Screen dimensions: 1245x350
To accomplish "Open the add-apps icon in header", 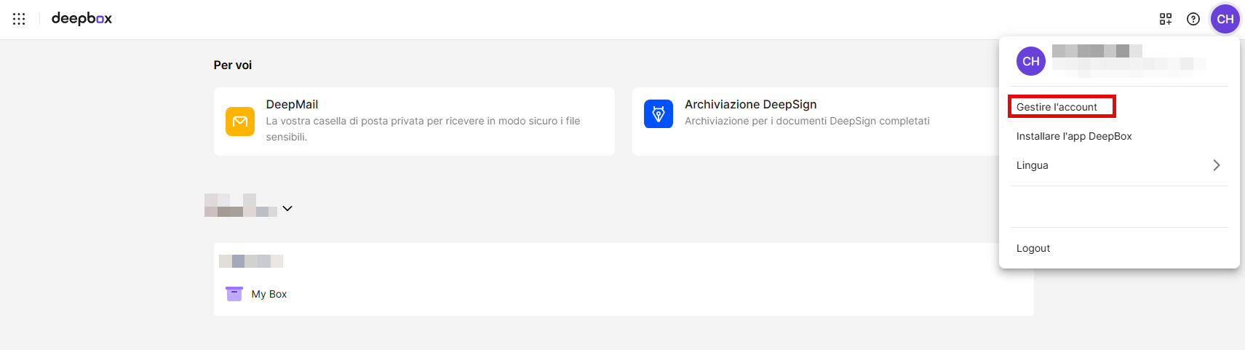I will (1165, 19).
